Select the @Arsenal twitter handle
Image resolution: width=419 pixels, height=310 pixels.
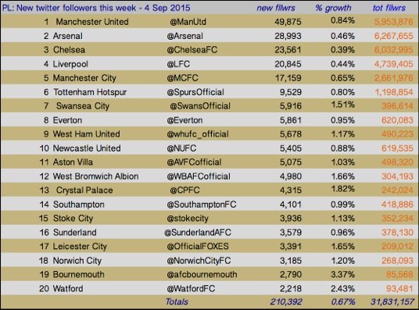coord(185,36)
